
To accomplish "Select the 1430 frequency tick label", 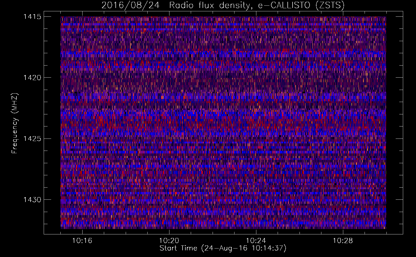I will coord(32,200).
